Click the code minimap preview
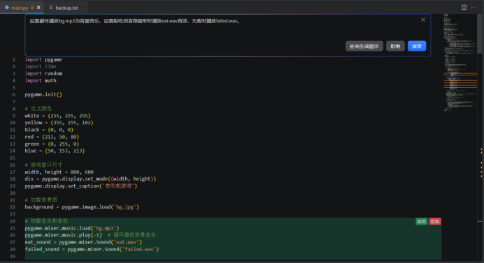The image size is (484, 263). (460, 62)
